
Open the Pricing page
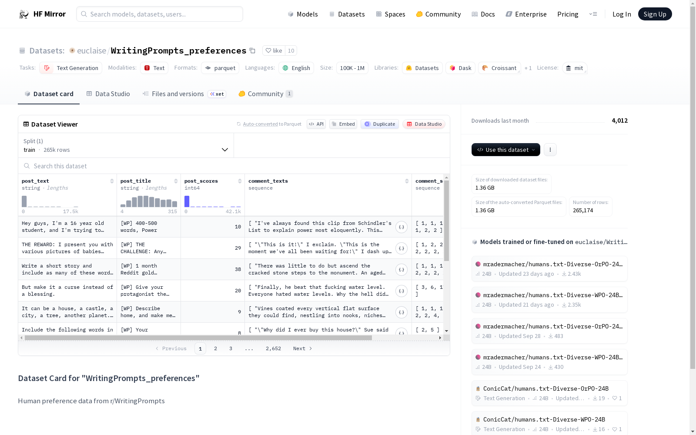pos(568,14)
